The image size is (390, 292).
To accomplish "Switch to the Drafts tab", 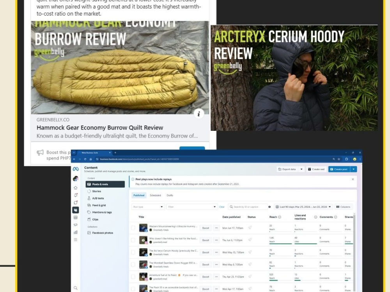I will pyautogui.click(x=170, y=195).
